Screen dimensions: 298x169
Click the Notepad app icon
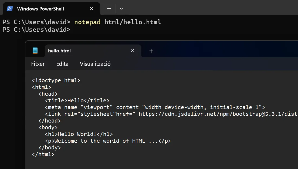35,51
